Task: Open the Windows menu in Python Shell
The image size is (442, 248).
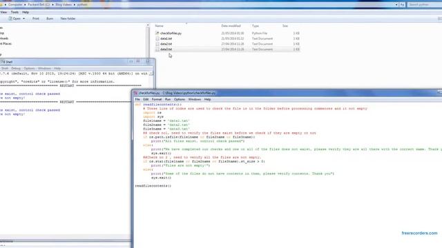Action: pos(44,68)
